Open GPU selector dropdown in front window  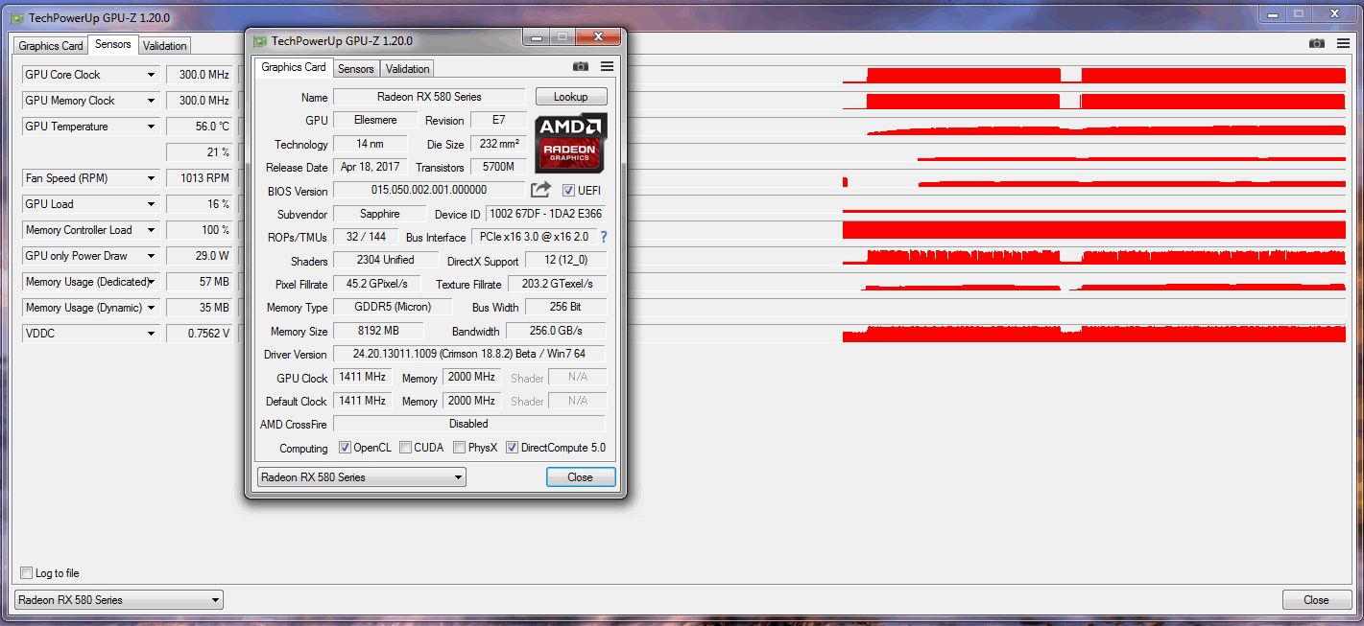(x=362, y=477)
